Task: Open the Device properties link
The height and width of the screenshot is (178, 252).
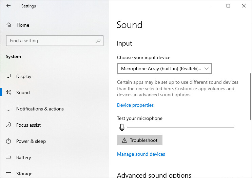Action: point(135,105)
